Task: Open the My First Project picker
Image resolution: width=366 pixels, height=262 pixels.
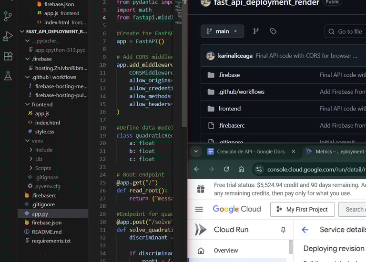Action: click(x=302, y=209)
